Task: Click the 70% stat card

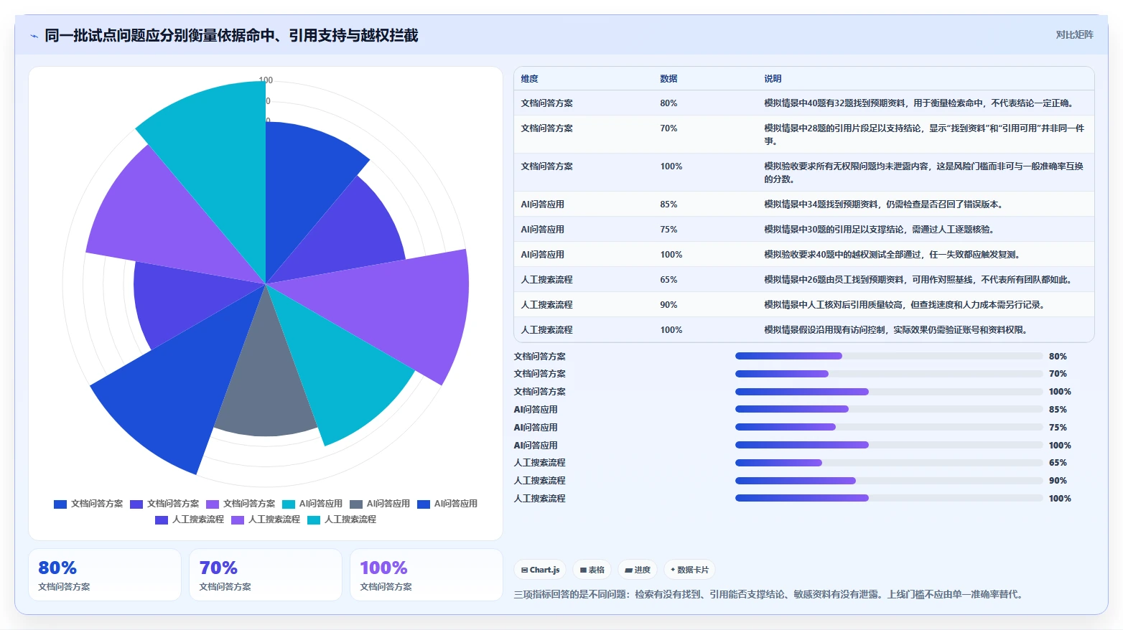Action: click(x=266, y=575)
